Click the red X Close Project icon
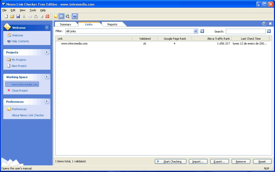 [9, 90]
